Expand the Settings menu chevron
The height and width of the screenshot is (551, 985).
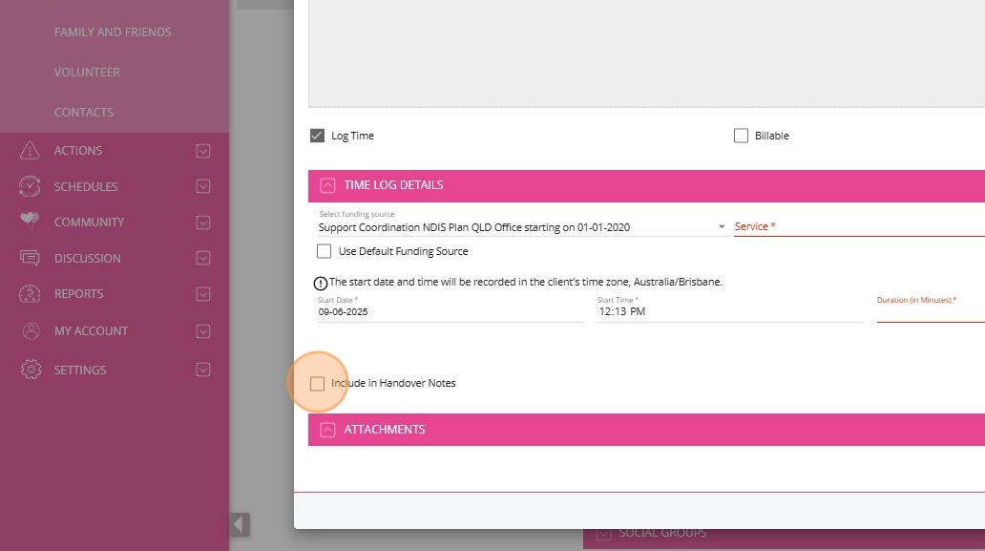pyautogui.click(x=203, y=371)
